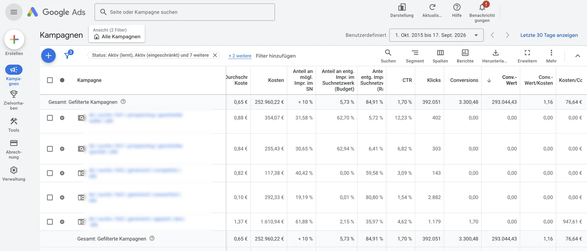Select Kampagnen in sidebar
The width and height of the screenshot is (587, 251).
click(x=14, y=75)
